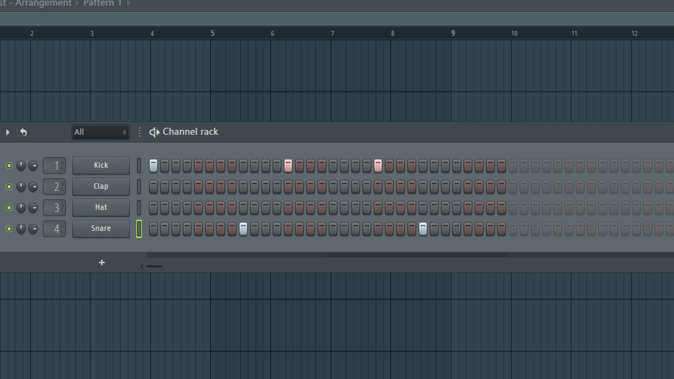Enable the first step of Hat

154,208
